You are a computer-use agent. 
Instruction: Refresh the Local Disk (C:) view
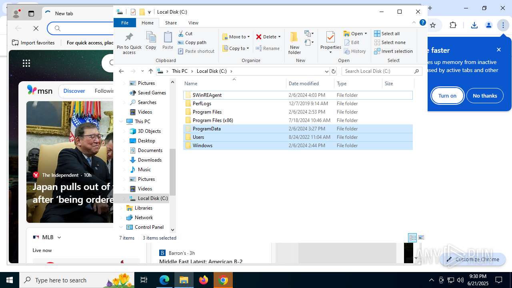(x=334, y=71)
